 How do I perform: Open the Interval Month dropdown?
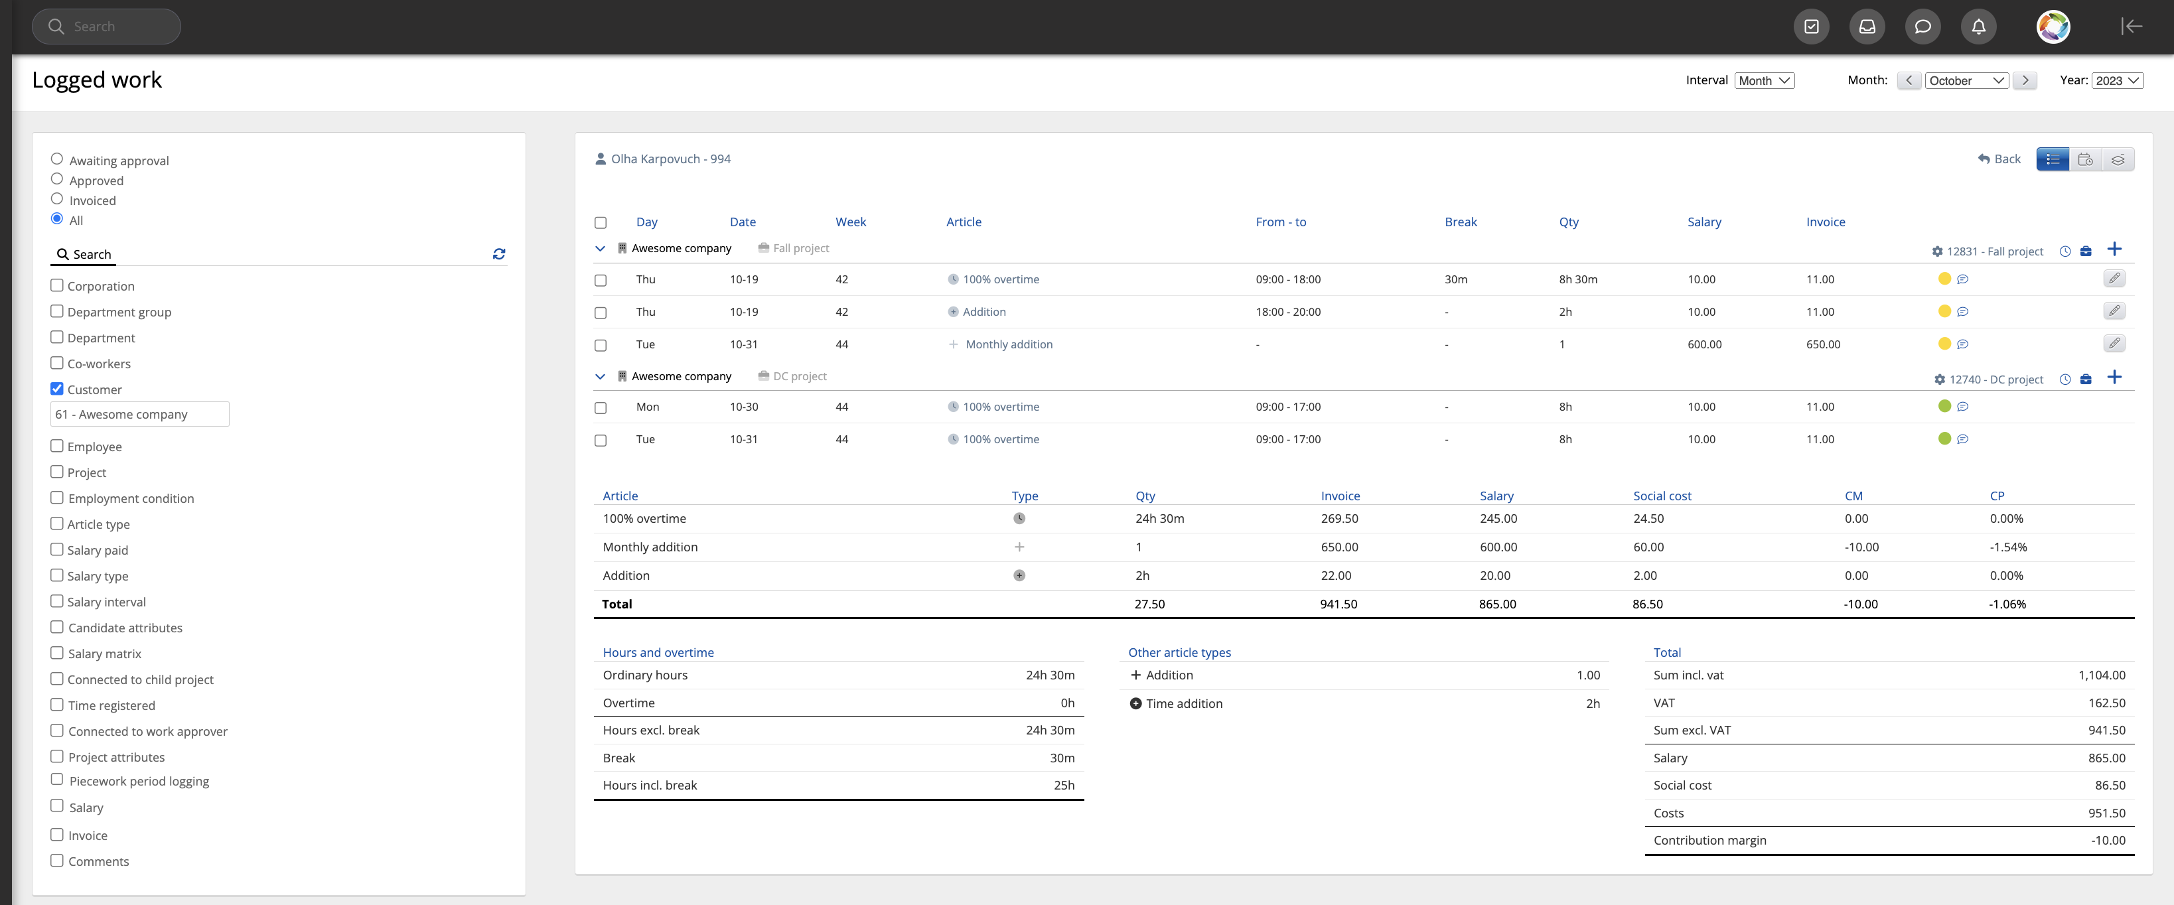[x=1764, y=81]
